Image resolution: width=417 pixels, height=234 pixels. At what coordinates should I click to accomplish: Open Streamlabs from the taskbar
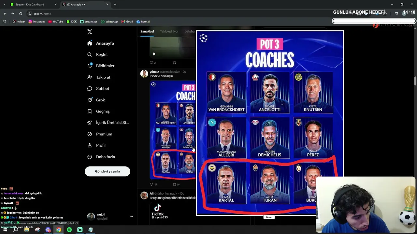[80, 230]
